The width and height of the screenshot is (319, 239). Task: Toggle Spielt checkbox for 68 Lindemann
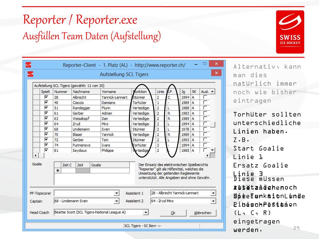(x=46, y=129)
